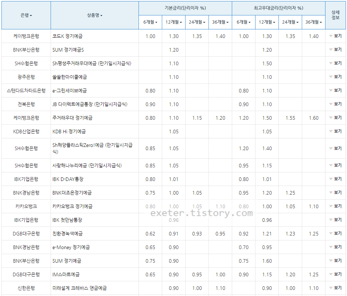Expand 보기 for e-Money 정기예금 row
The image size is (347, 296).
pos(336,247)
